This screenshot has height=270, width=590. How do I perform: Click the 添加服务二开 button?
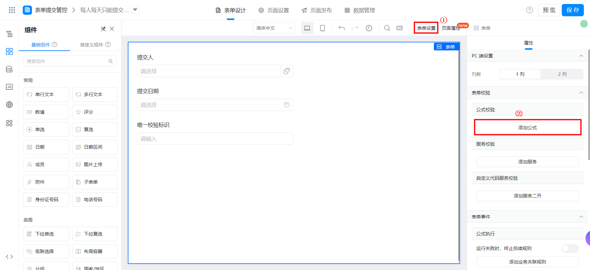click(528, 196)
